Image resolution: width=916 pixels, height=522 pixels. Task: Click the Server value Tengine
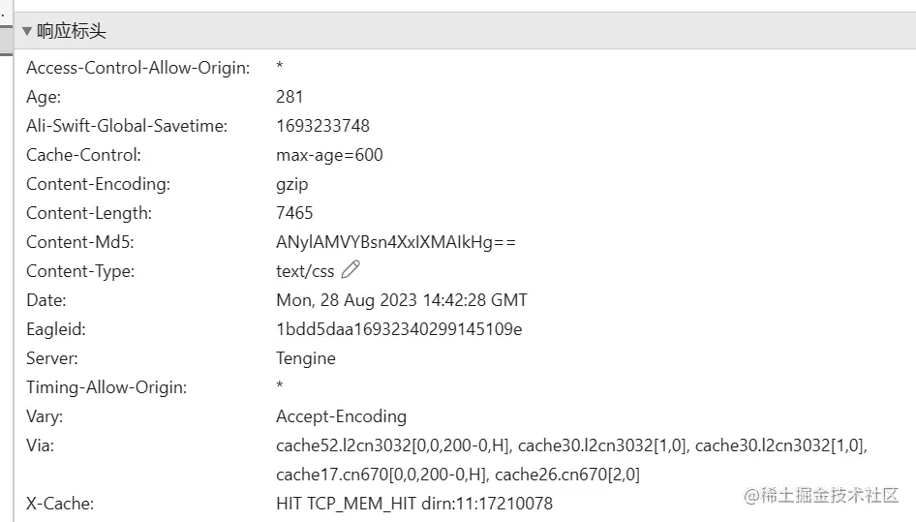(x=306, y=358)
